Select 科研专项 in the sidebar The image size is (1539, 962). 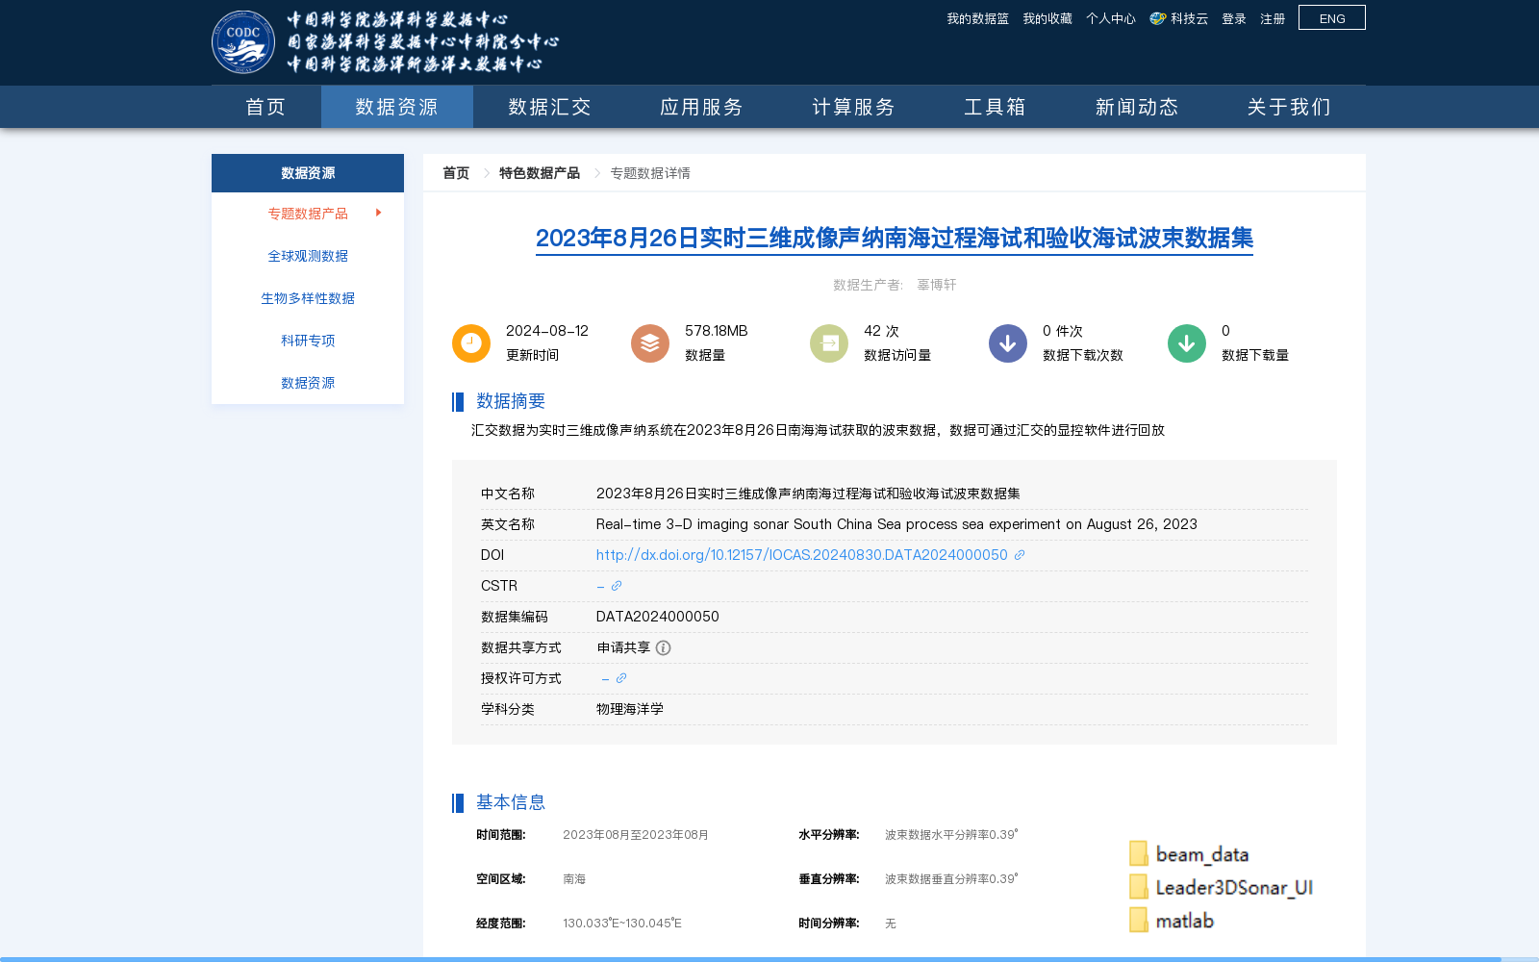tap(308, 341)
